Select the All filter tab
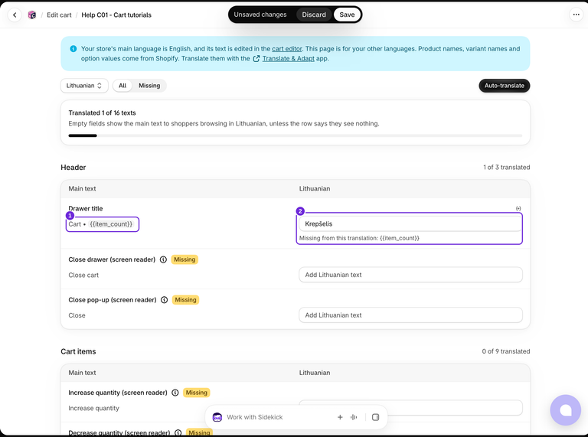The width and height of the screenshot is (588, 437). [122, 86]
